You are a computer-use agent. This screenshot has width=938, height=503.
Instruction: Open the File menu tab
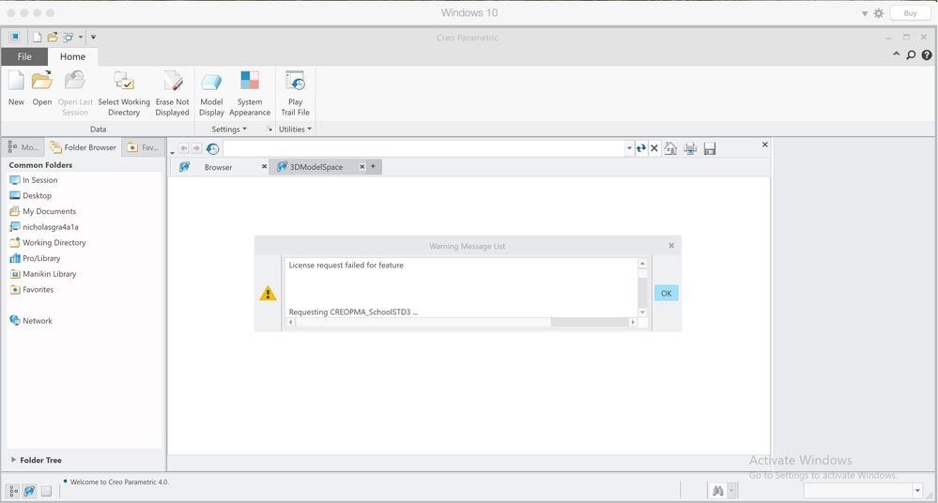[24, 57]
